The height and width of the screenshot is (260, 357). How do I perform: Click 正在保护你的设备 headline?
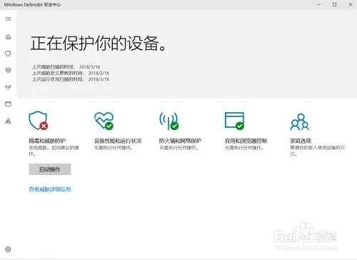(x=98, y=44)
